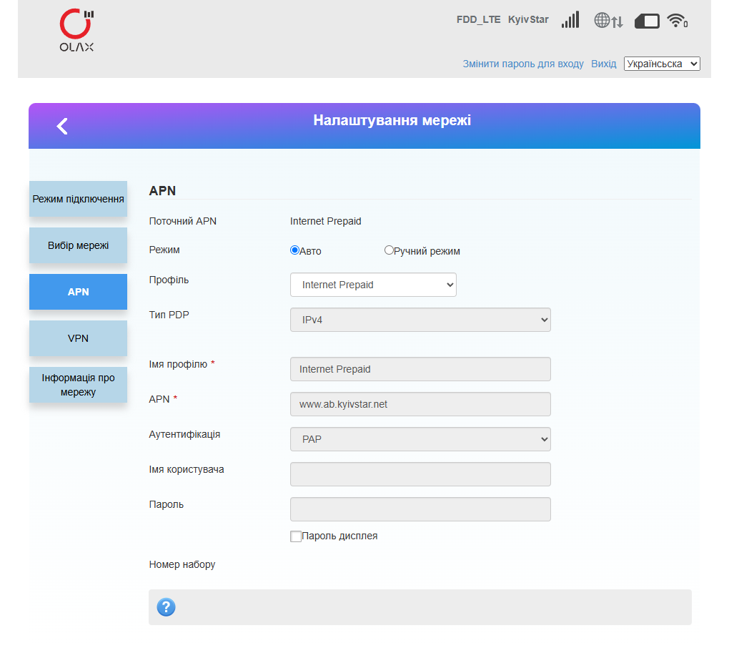Open the Режим підключення tab

click(78, 199)
